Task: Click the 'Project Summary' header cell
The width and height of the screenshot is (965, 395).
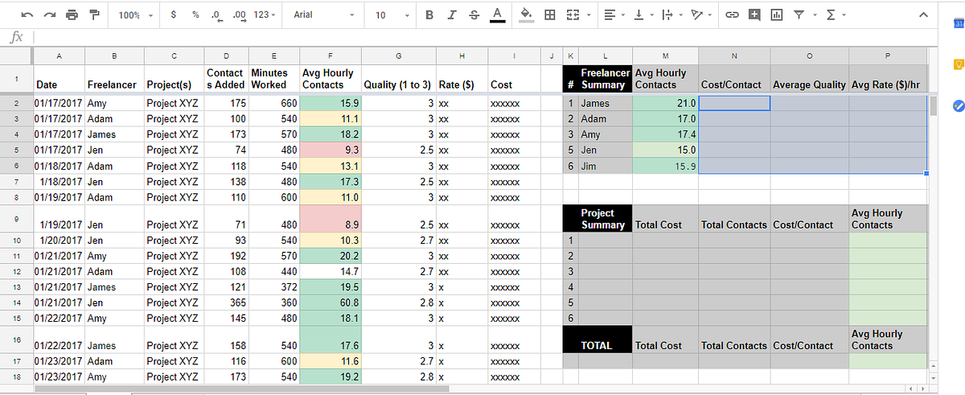Action: (x=606, y=219)
